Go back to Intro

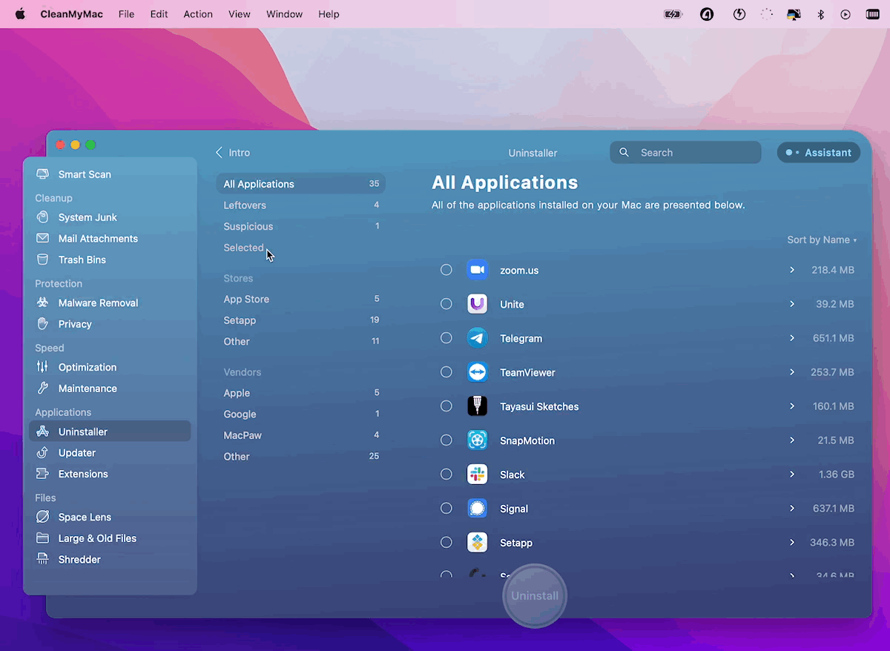232,153
